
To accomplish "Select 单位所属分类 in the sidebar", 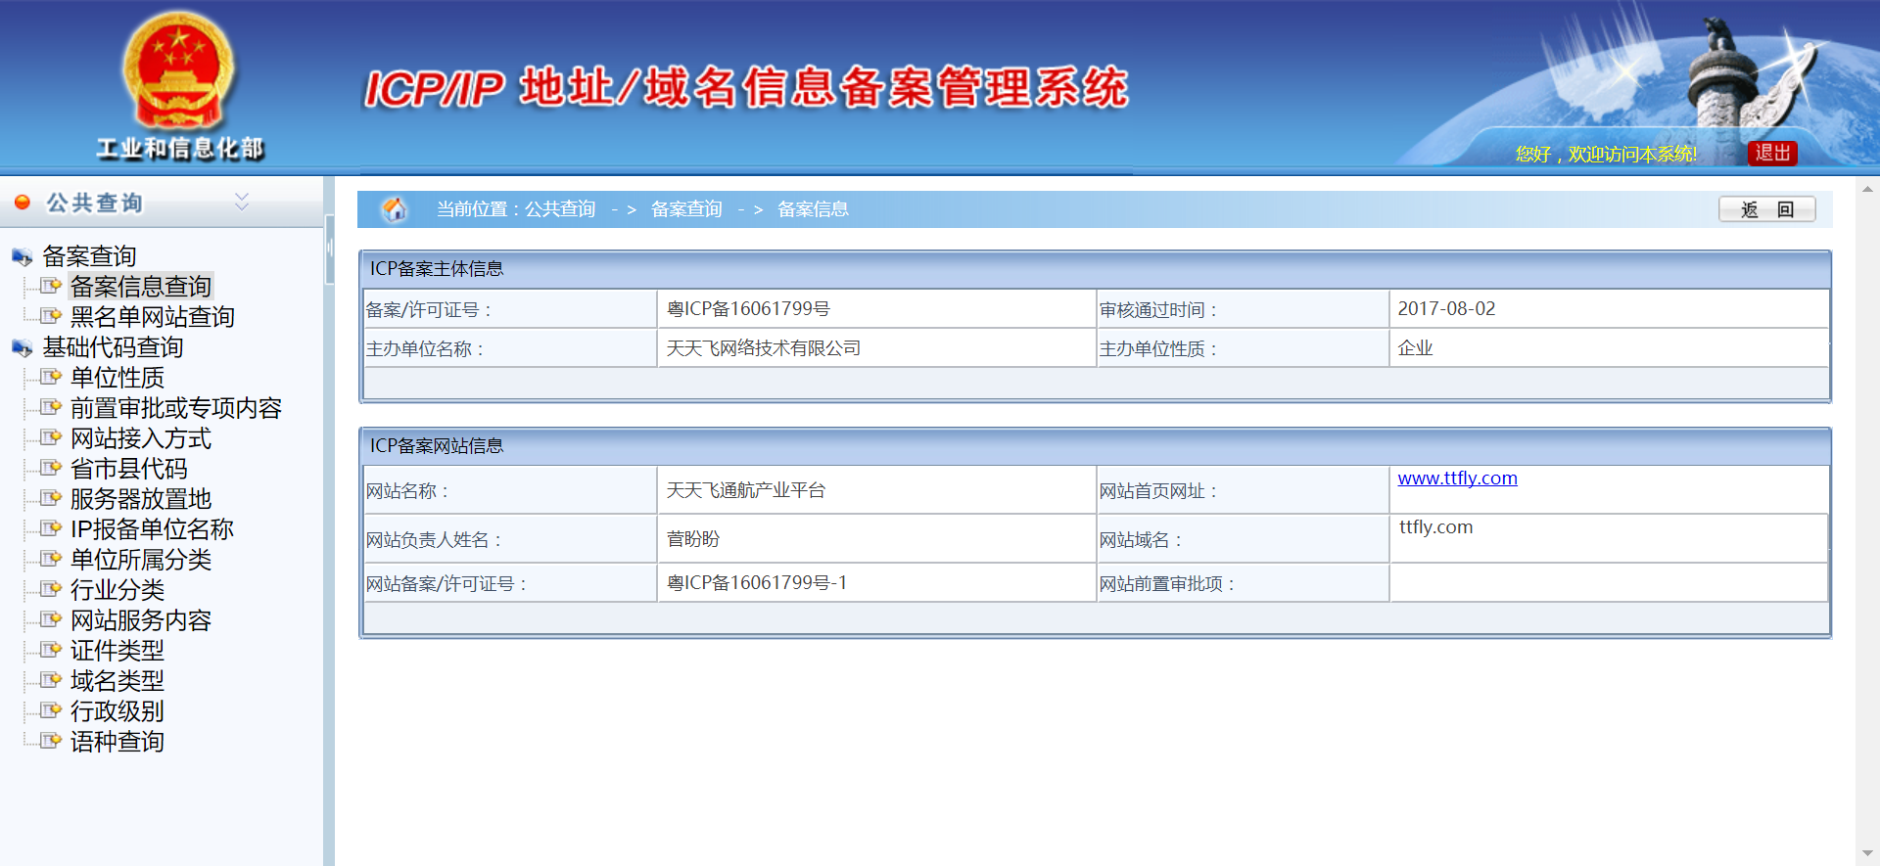I will pos(141,559).
